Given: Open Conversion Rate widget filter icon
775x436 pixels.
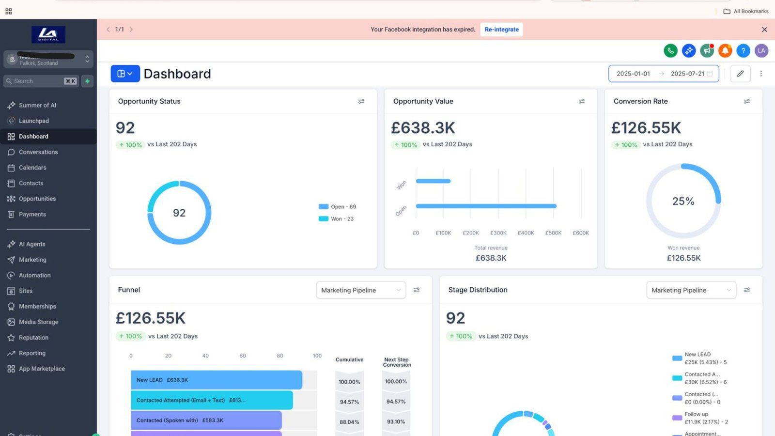Looking at the screenshot, I should pos(747,101).
